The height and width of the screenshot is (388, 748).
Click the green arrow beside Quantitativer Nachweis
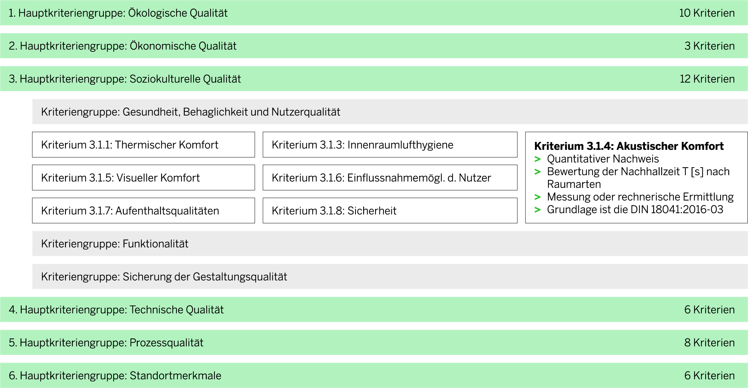(x=537, y=159)
